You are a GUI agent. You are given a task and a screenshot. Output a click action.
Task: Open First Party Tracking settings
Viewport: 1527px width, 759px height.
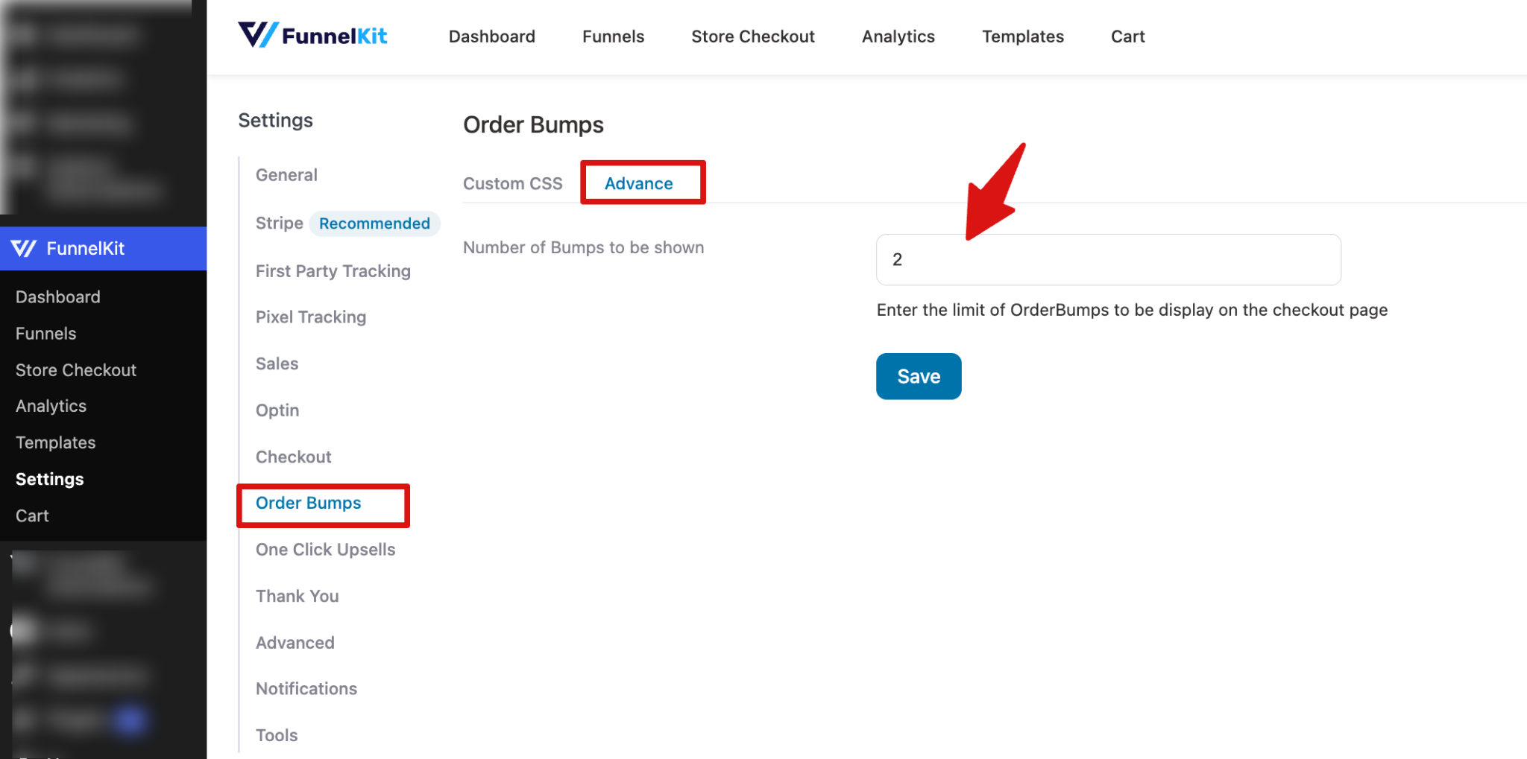[333, 270]
